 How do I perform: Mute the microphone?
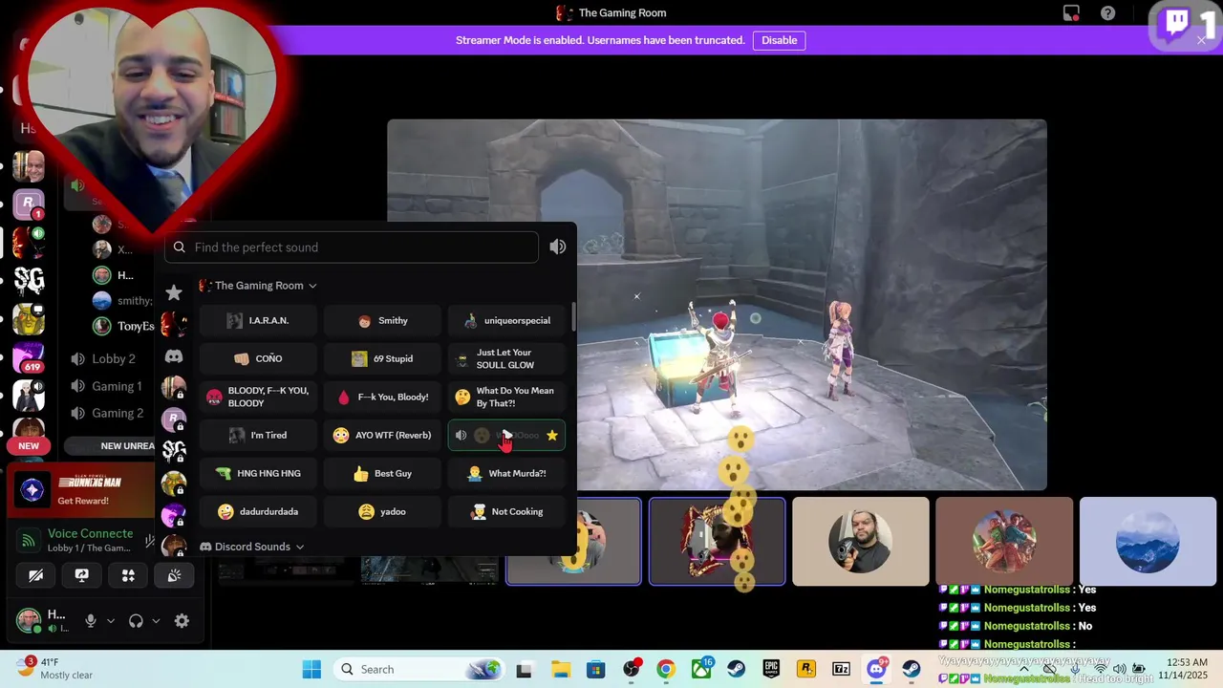(x=91, y=621)
